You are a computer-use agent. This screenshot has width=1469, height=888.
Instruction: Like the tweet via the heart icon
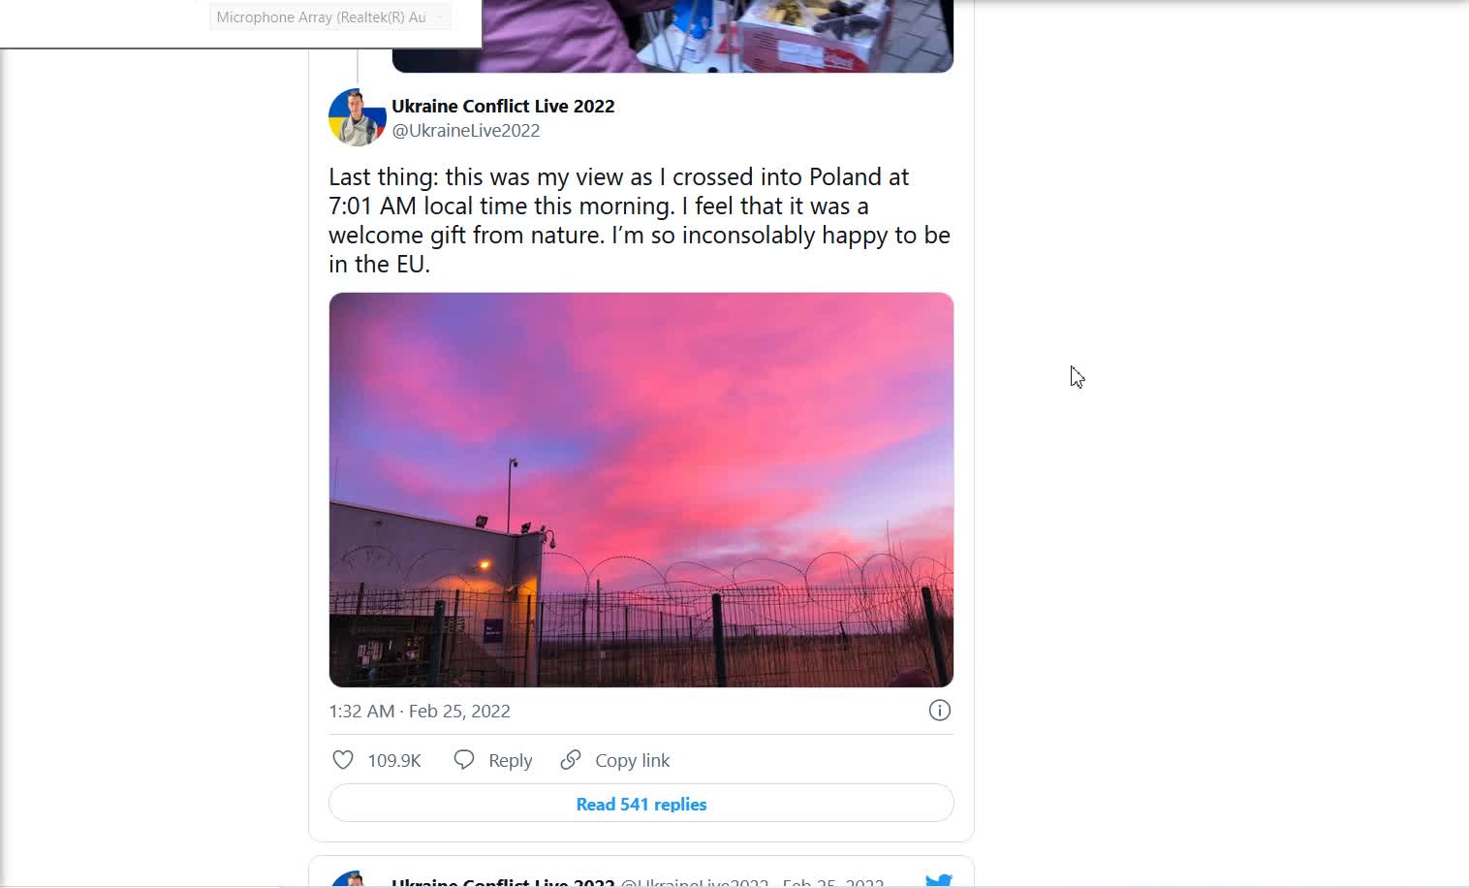coord(343,760)
